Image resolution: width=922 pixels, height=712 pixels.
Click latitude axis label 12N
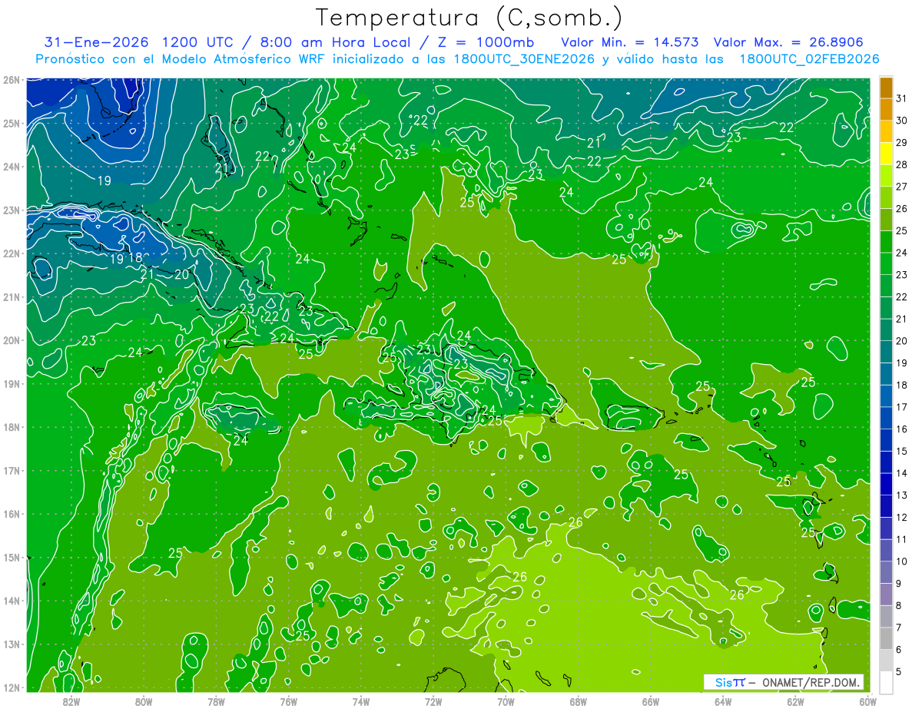11,687
